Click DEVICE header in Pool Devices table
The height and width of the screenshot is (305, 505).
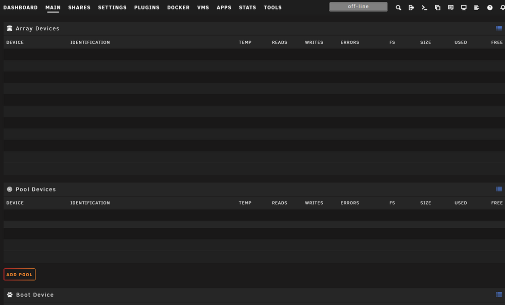click(x=15, y=203)
